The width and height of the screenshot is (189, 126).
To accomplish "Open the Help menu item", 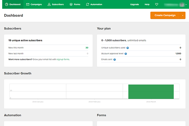I will pyautogui.click(x=147, y=4).
